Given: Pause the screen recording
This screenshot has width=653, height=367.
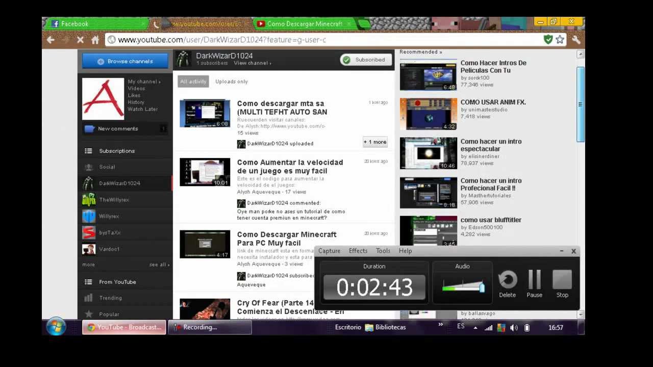Looking at the screenshot, I should pos(534,284).
